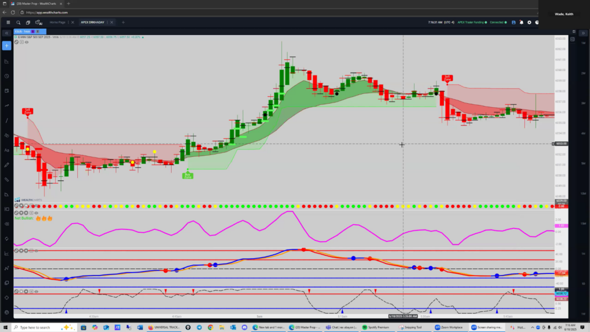Click Spotify Premium in taskbar

click(376, 327)
